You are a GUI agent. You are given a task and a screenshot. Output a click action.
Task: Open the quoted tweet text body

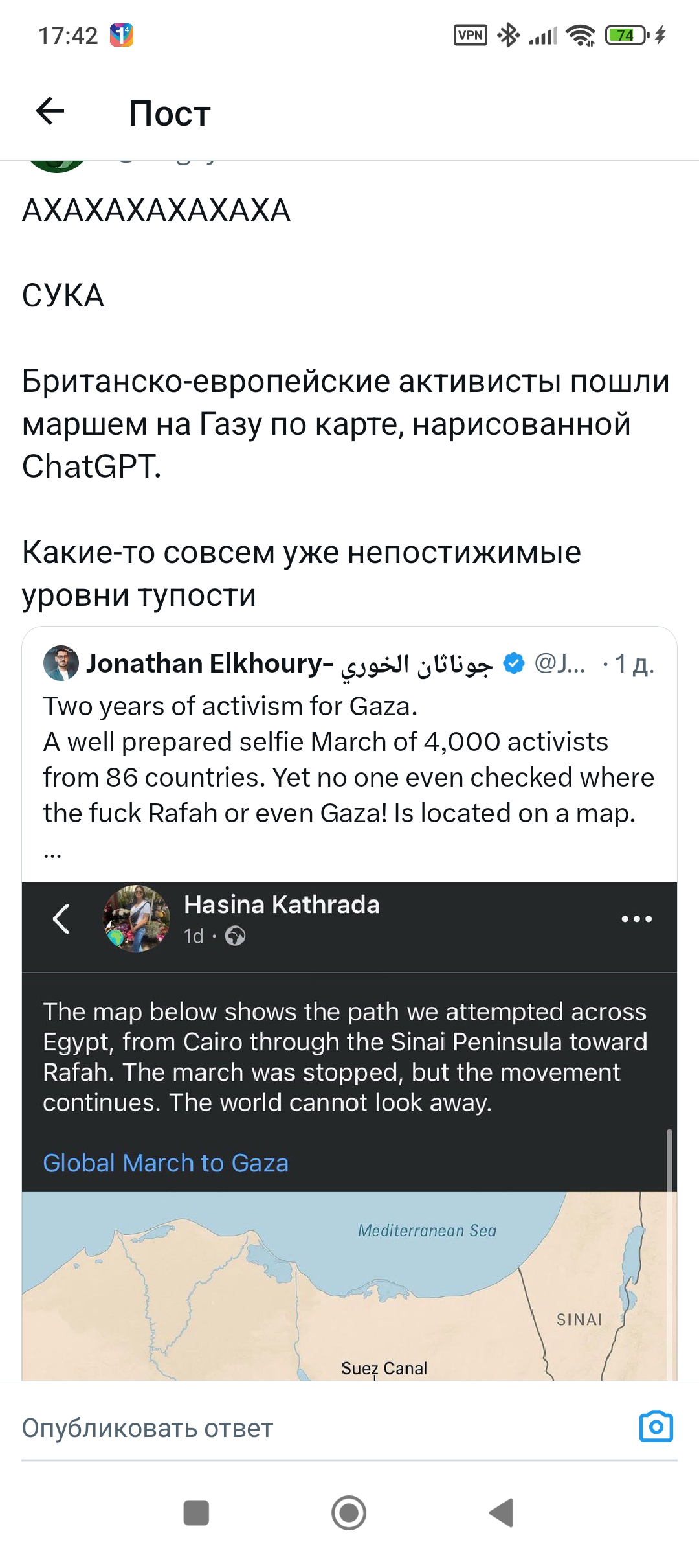(348, 759)
